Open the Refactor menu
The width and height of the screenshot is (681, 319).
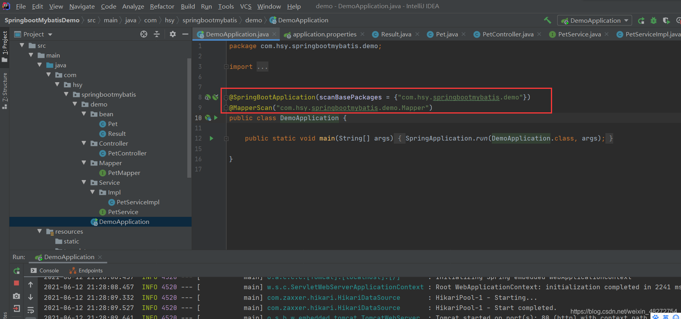162,6
